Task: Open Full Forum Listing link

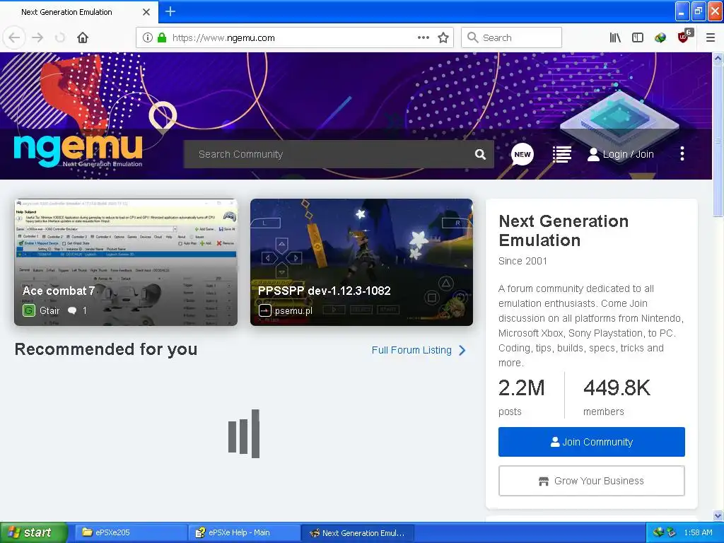Action: [x=411, y=350]
